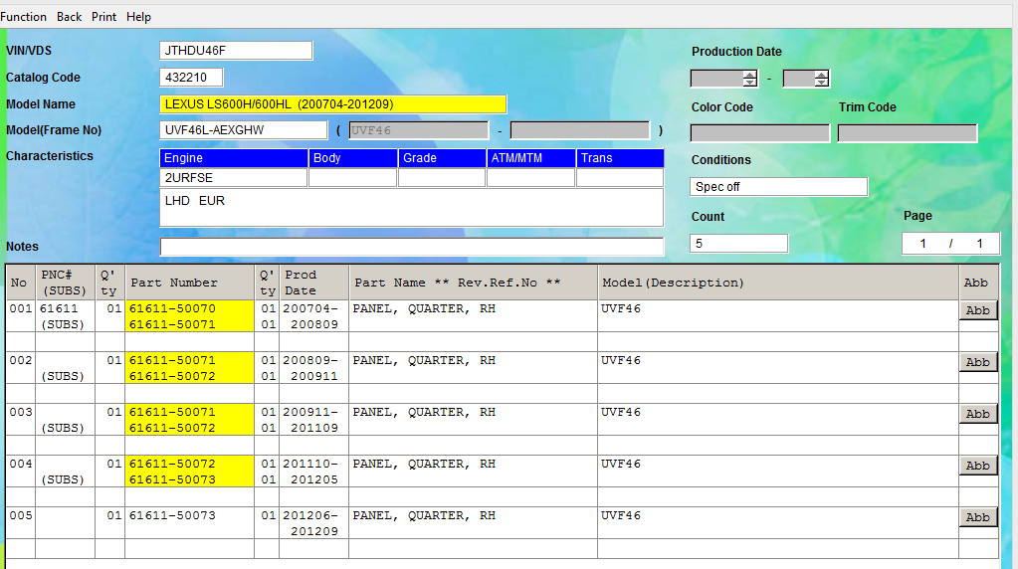The image size is (1018, 569).
Task: Click the Back menu item
Action: [69, 17]
